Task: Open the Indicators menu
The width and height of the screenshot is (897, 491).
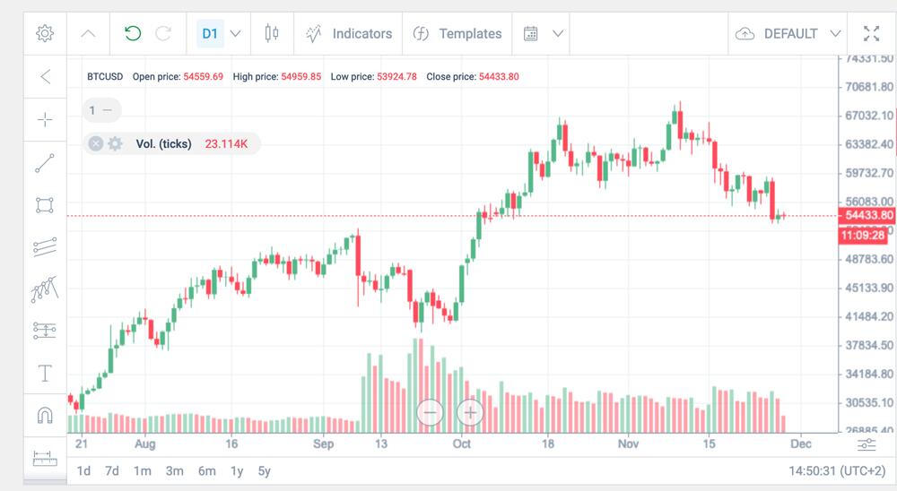Action: [349, 34]
